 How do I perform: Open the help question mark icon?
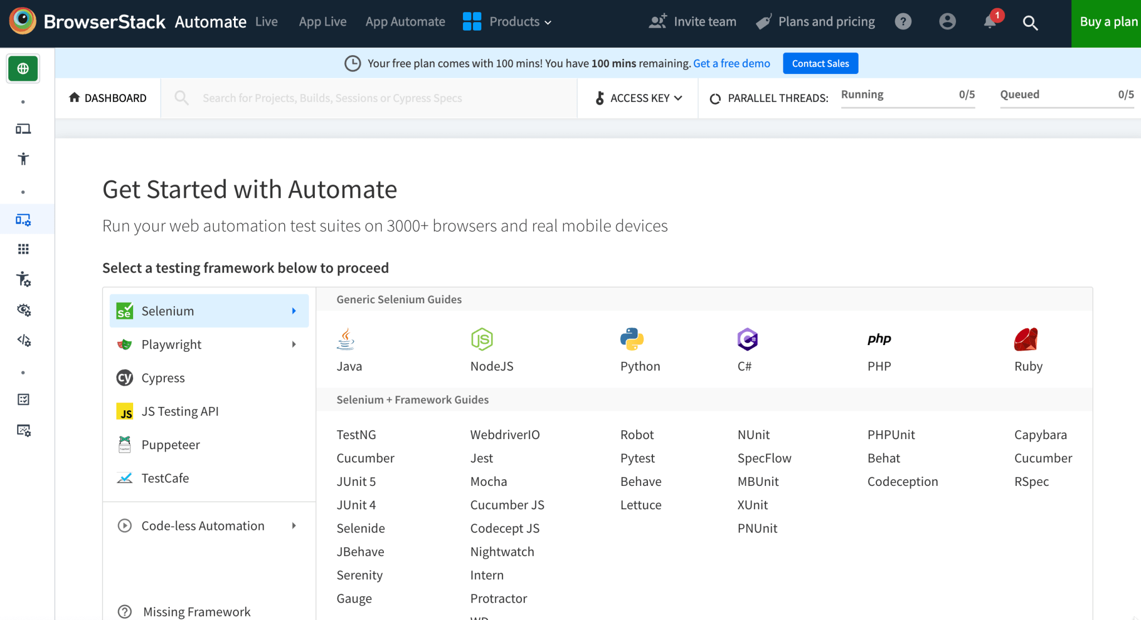point(903,22)
